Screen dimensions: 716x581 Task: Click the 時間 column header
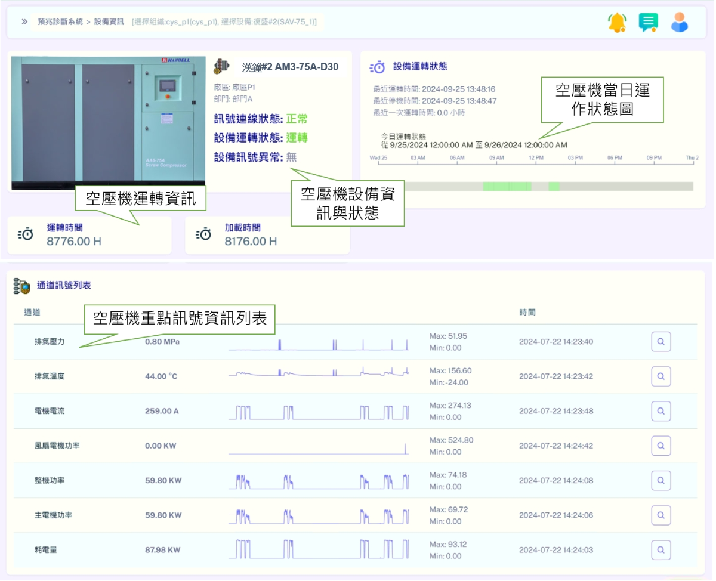point(527,312)
